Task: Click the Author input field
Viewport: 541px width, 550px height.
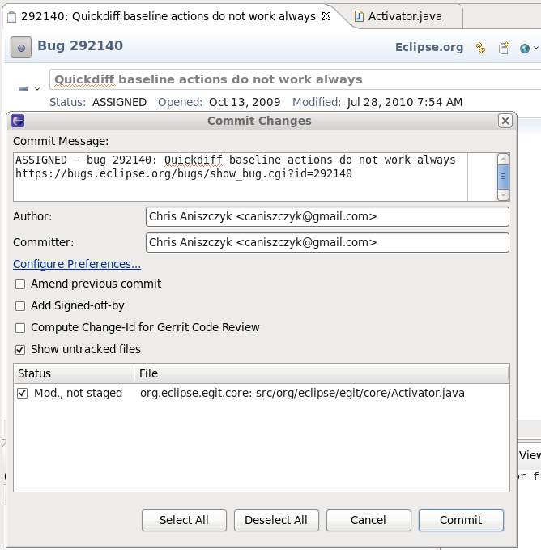Action: pyautogui.click(x=327, y=217)
